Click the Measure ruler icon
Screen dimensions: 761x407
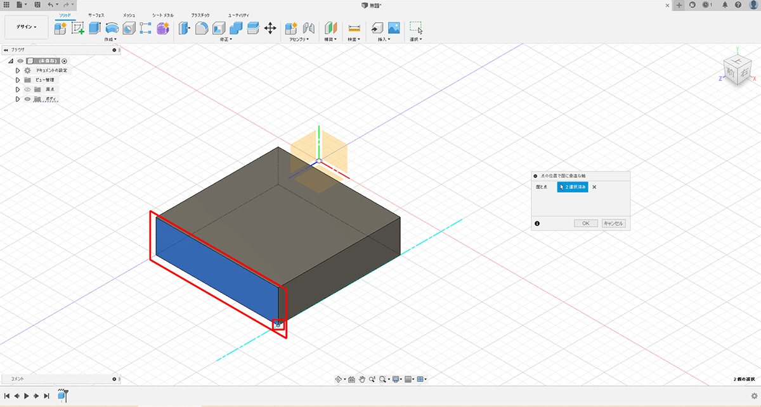click(354, 28)
